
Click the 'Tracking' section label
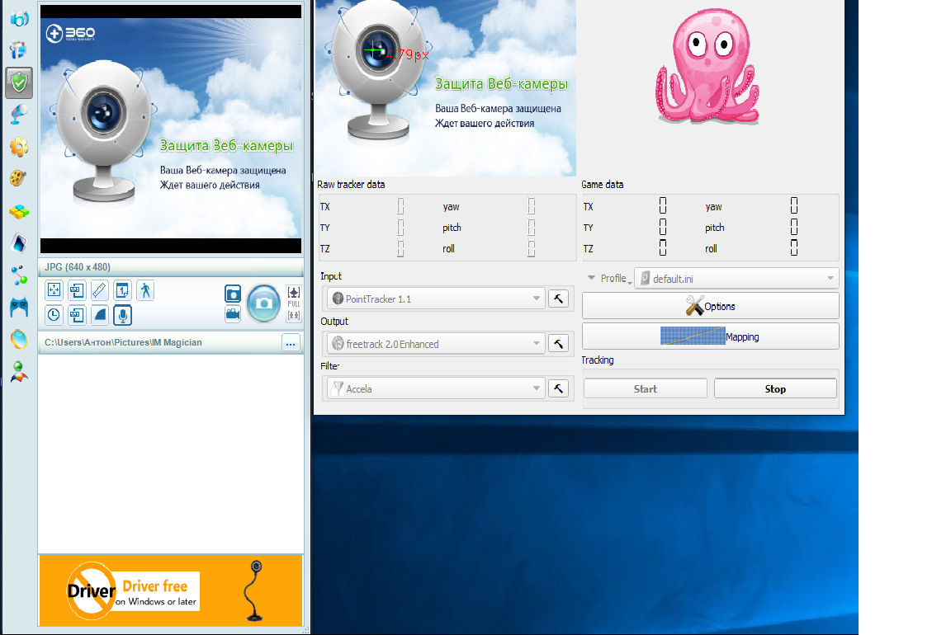pyautogui.click(x=598, y=360)
